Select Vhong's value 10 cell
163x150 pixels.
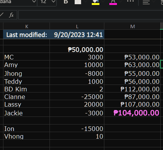point(77,136)
